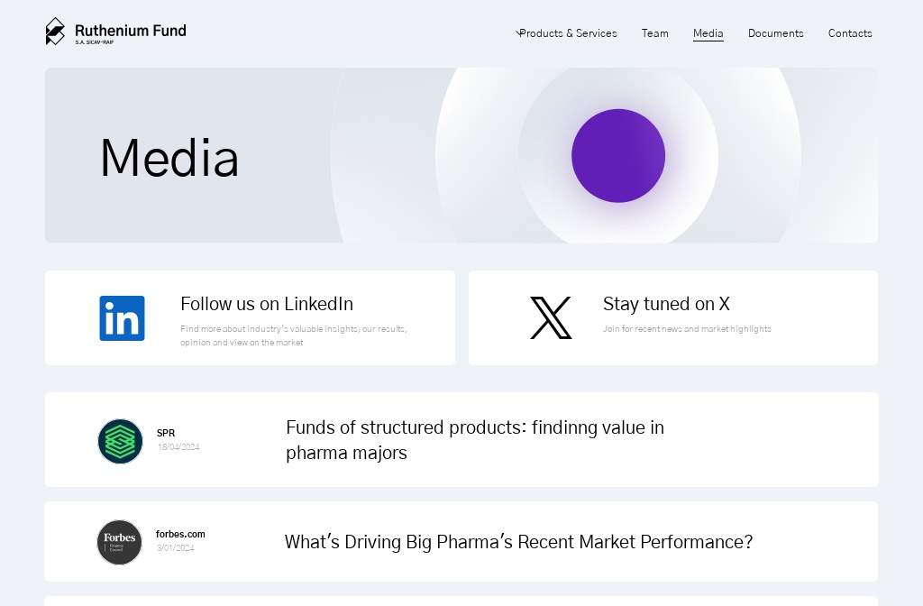Select the Media nav item
923x606 pixels.
708,33
